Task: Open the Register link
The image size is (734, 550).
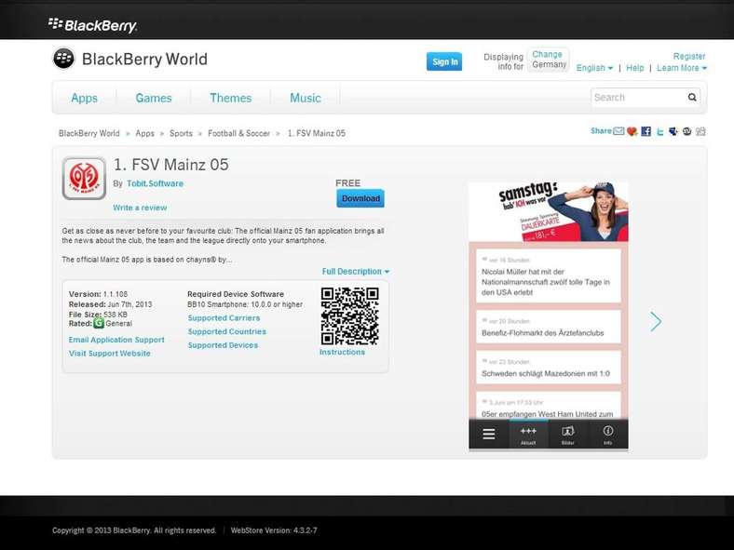Action: 689,56
